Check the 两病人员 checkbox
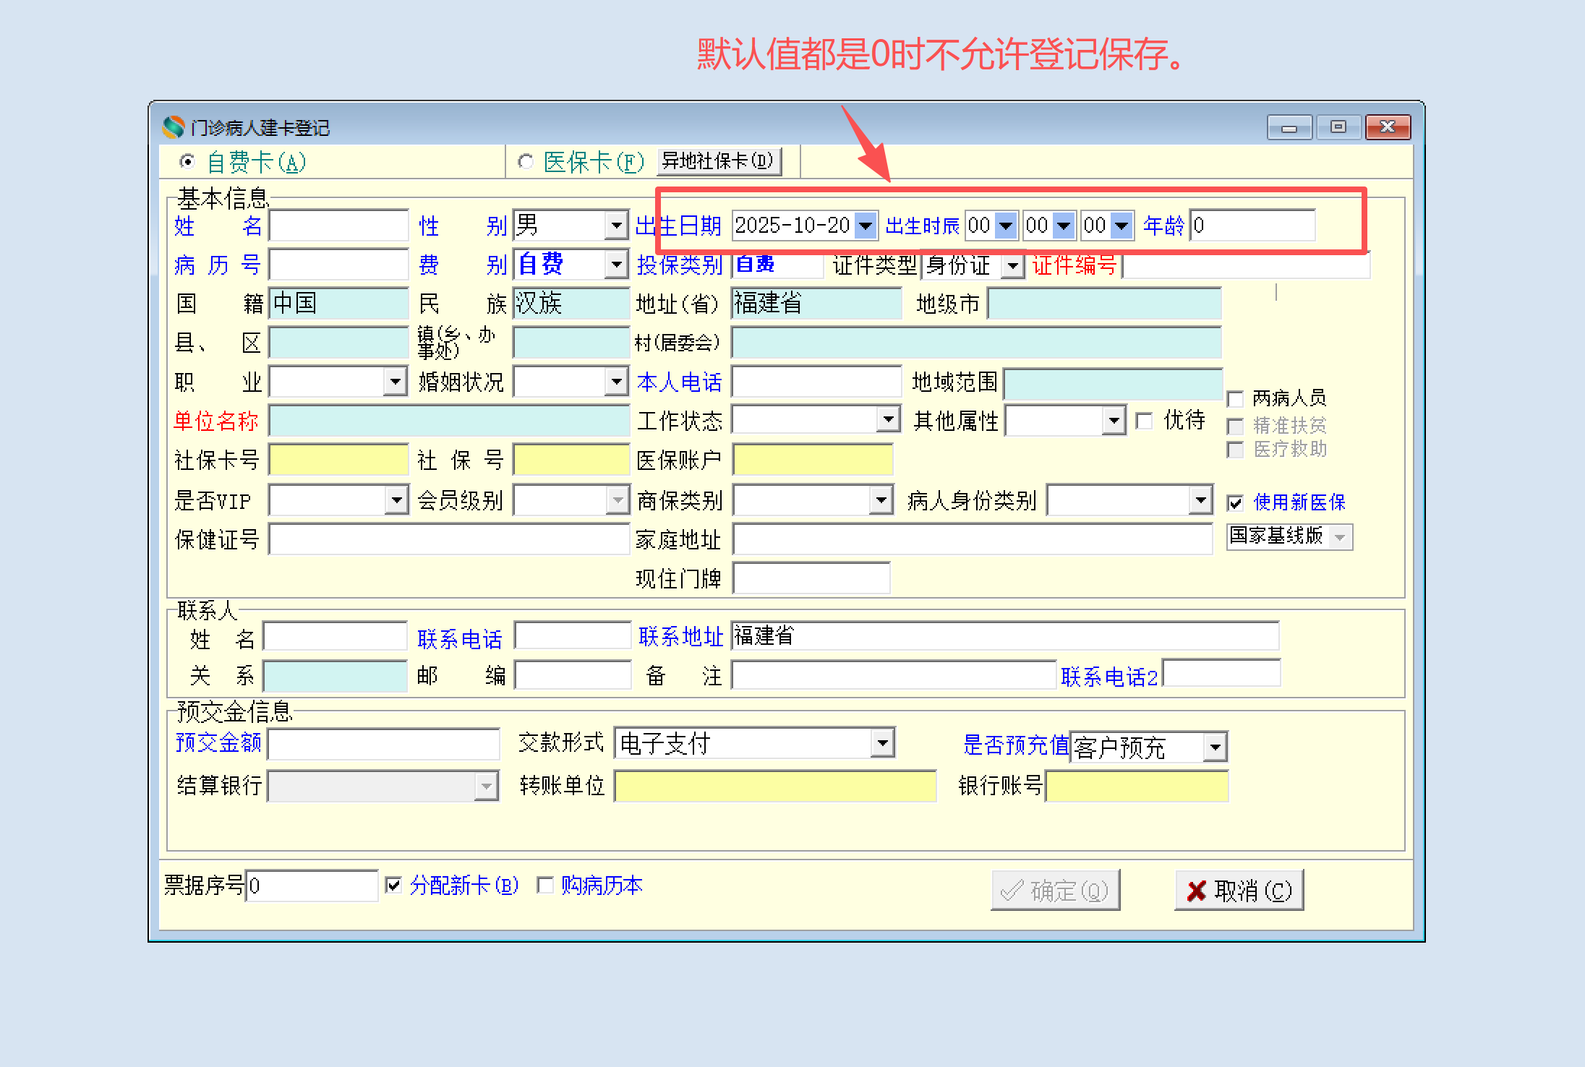Image resolution: width=1585 pixels, height=1067 pixels. point(1236,398)
